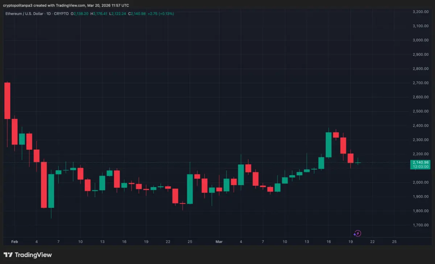This screenshot has height=264, width=435.
Task: Select the tall red candle on February 5
Action: click(x=44, y=185)
